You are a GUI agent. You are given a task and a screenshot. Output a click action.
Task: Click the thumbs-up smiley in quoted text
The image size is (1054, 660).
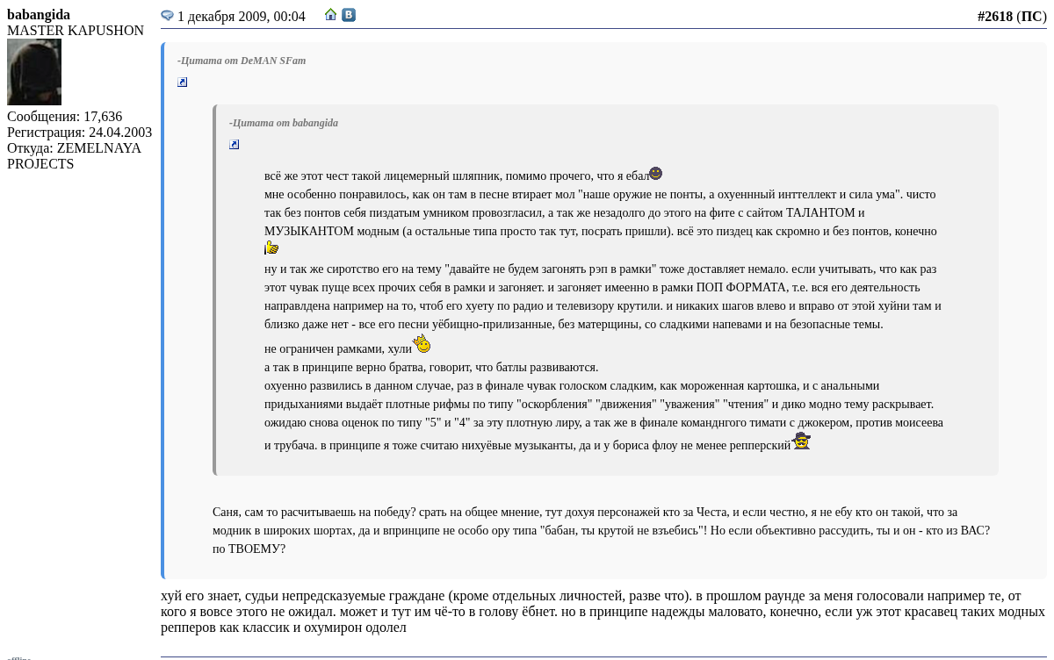click(x=271, y=248)
